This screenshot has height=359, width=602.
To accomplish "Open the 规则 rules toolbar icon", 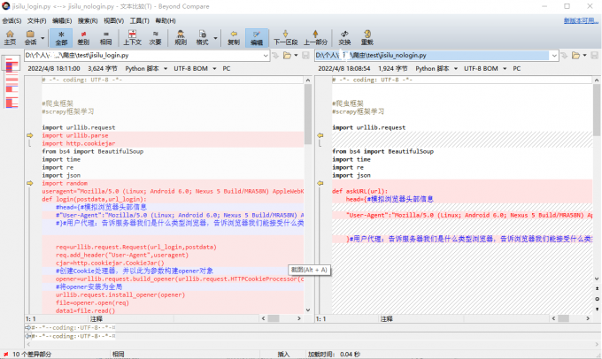I will (x=181, y=38).
